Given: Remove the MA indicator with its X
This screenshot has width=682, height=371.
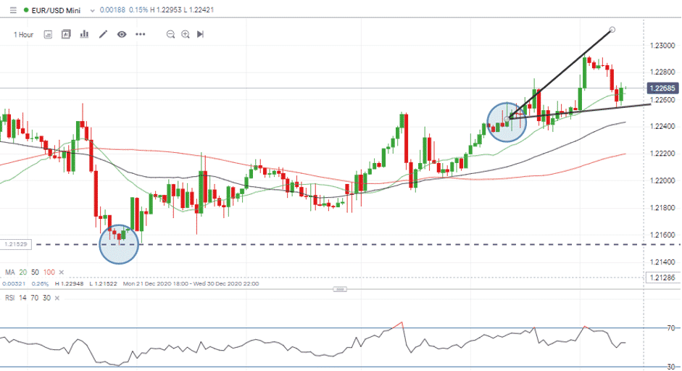Looking at the screenshot, I should pos(62,272).
